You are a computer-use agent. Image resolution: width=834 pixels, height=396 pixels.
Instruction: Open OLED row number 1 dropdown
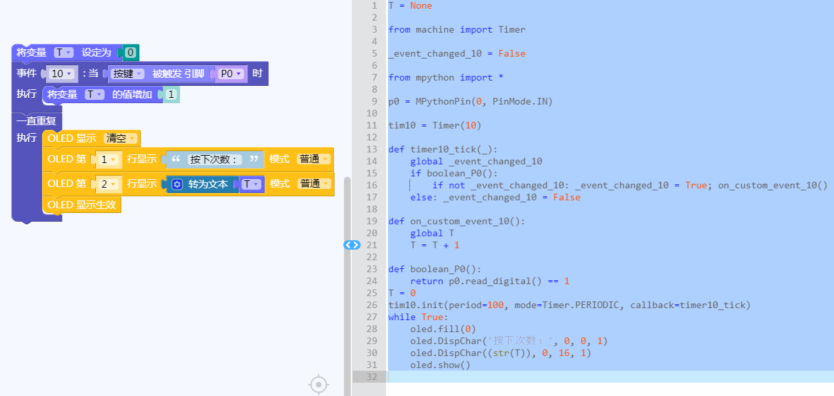click(x=108, y=160)
